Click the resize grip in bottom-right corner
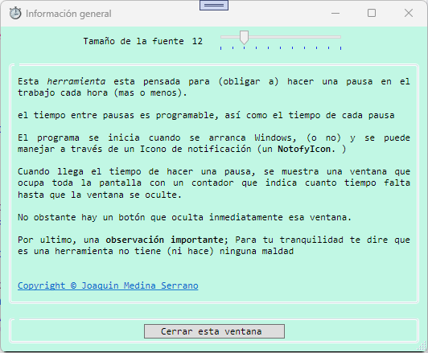 pyautogui.click(x=423, y=347)
